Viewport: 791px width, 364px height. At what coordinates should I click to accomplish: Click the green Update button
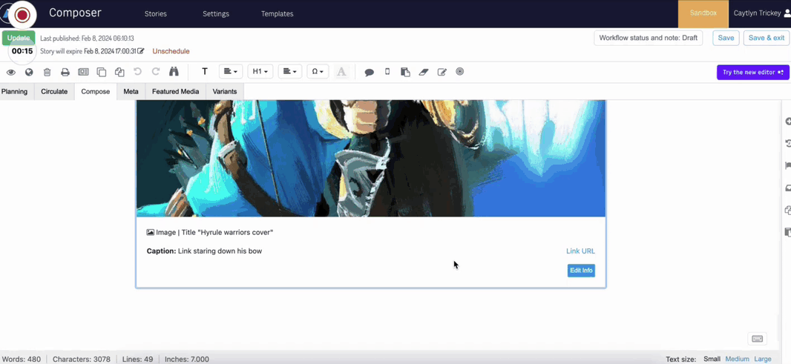pos(19,38)
